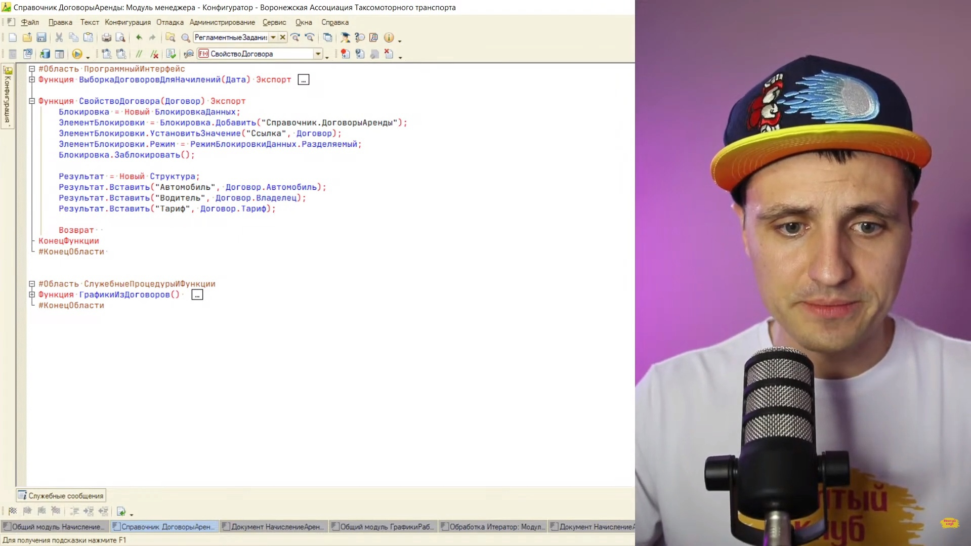This screenshot has width=971, height=546.
Task: Click the Print icon in the toolbar
Action: click(x=106, y=37)
